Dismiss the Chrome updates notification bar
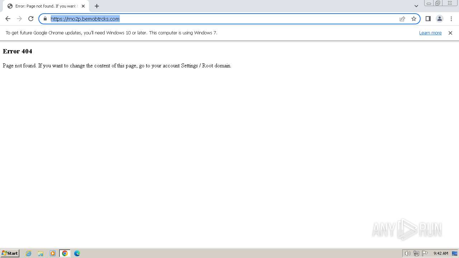459x258 pixels. click(450, 33)
